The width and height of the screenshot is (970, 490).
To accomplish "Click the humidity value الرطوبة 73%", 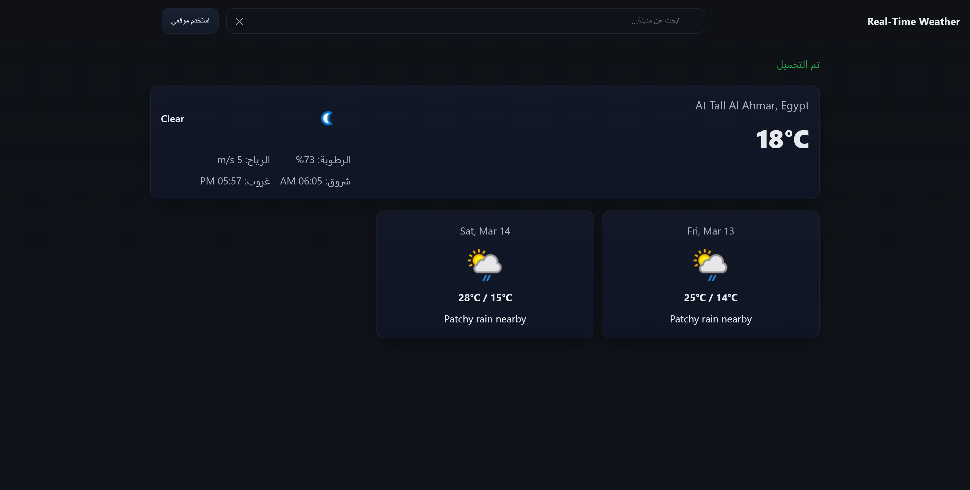I will 323,160.
